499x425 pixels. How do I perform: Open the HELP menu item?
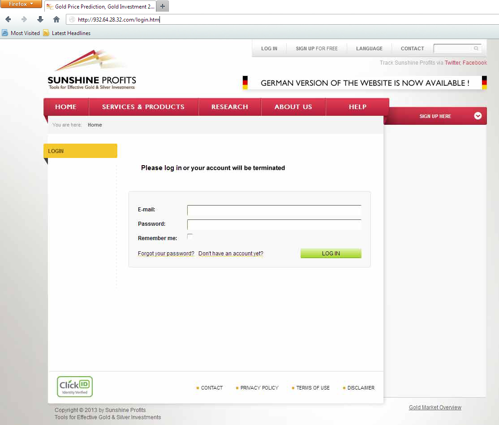(x=357, y=107)
